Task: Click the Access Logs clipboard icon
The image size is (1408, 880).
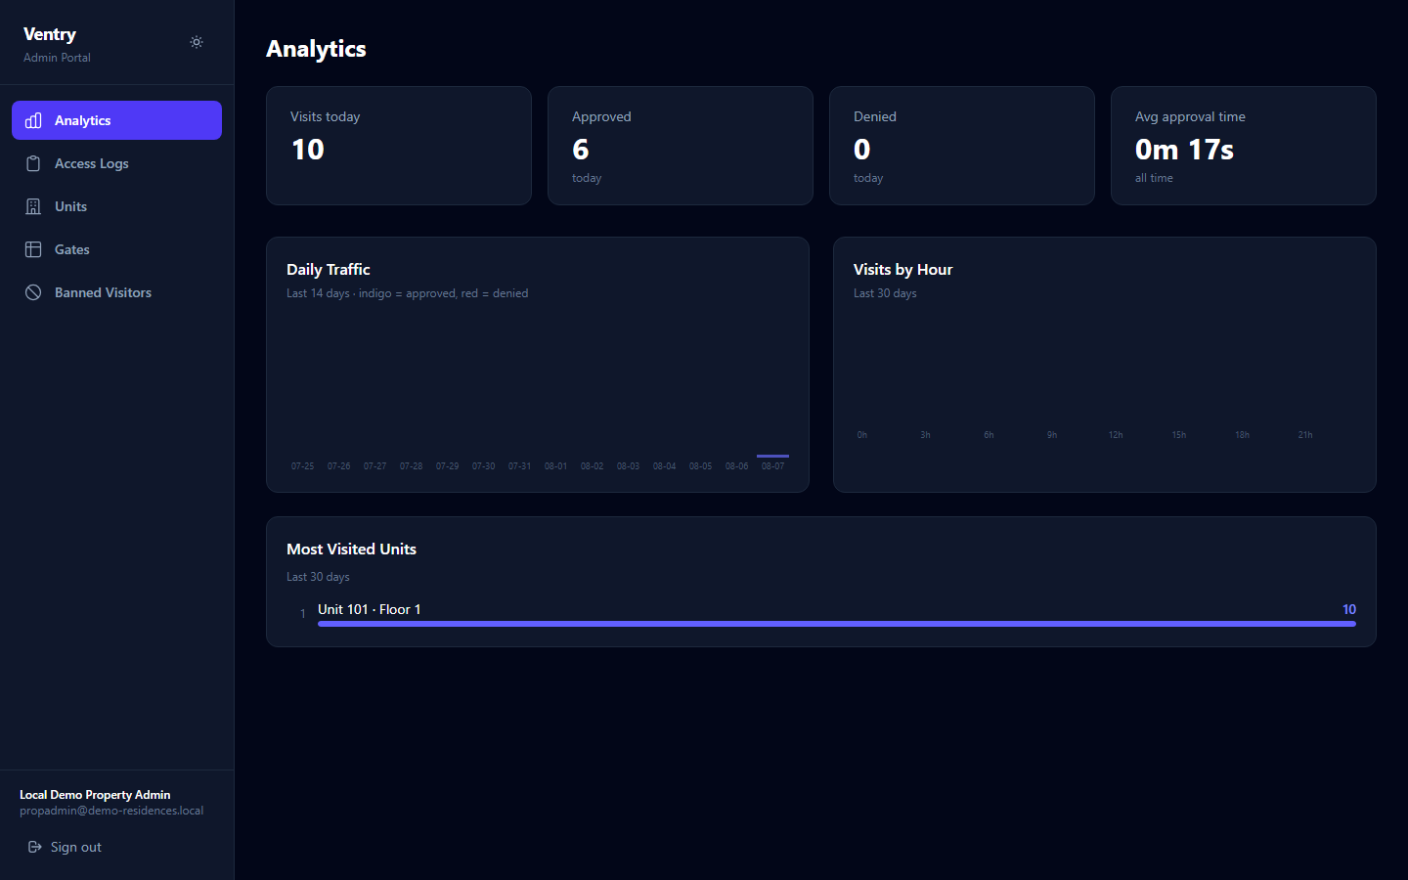Action: (33, 163)
